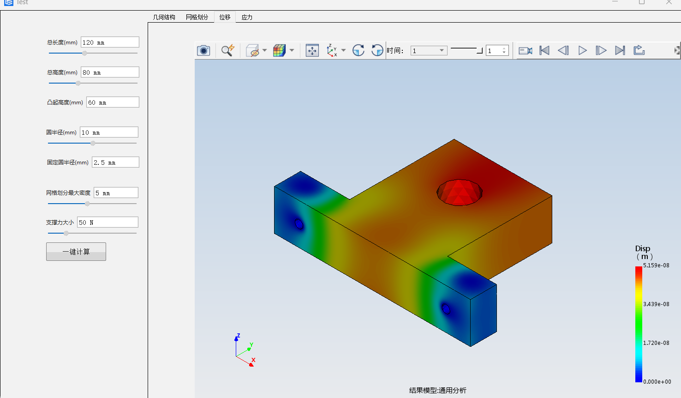Click the video camera record icon

(x=526, y=50)
